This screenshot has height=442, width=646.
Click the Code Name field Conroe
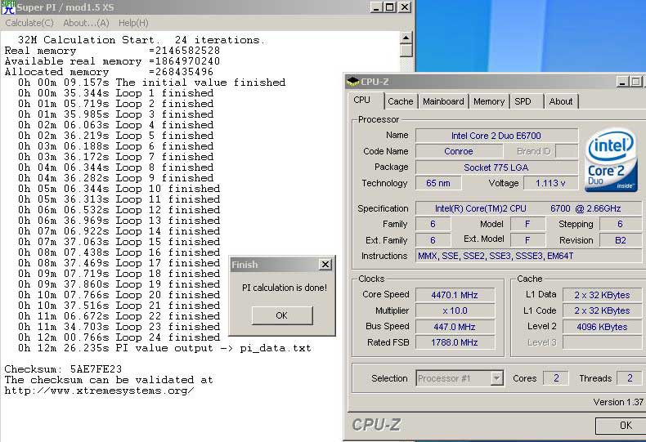click(459, 151)
